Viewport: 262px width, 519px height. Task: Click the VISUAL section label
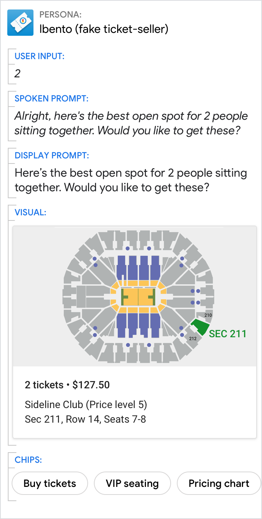click(30, 212)
